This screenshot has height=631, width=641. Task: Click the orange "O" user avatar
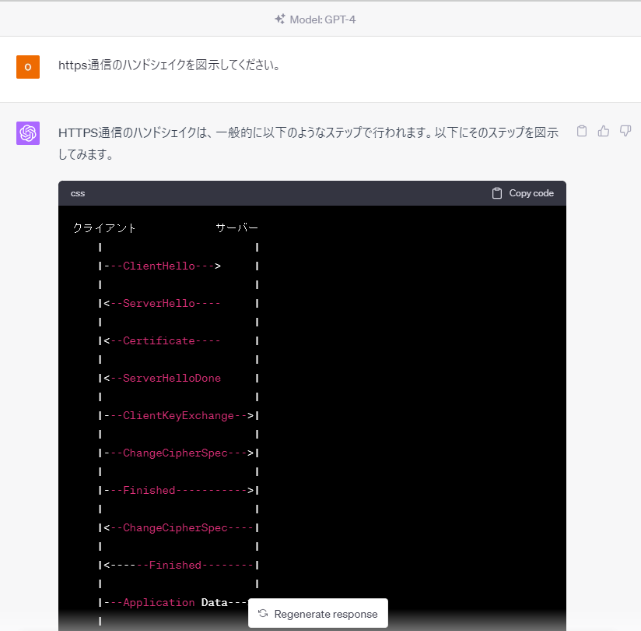coord(28,67)
